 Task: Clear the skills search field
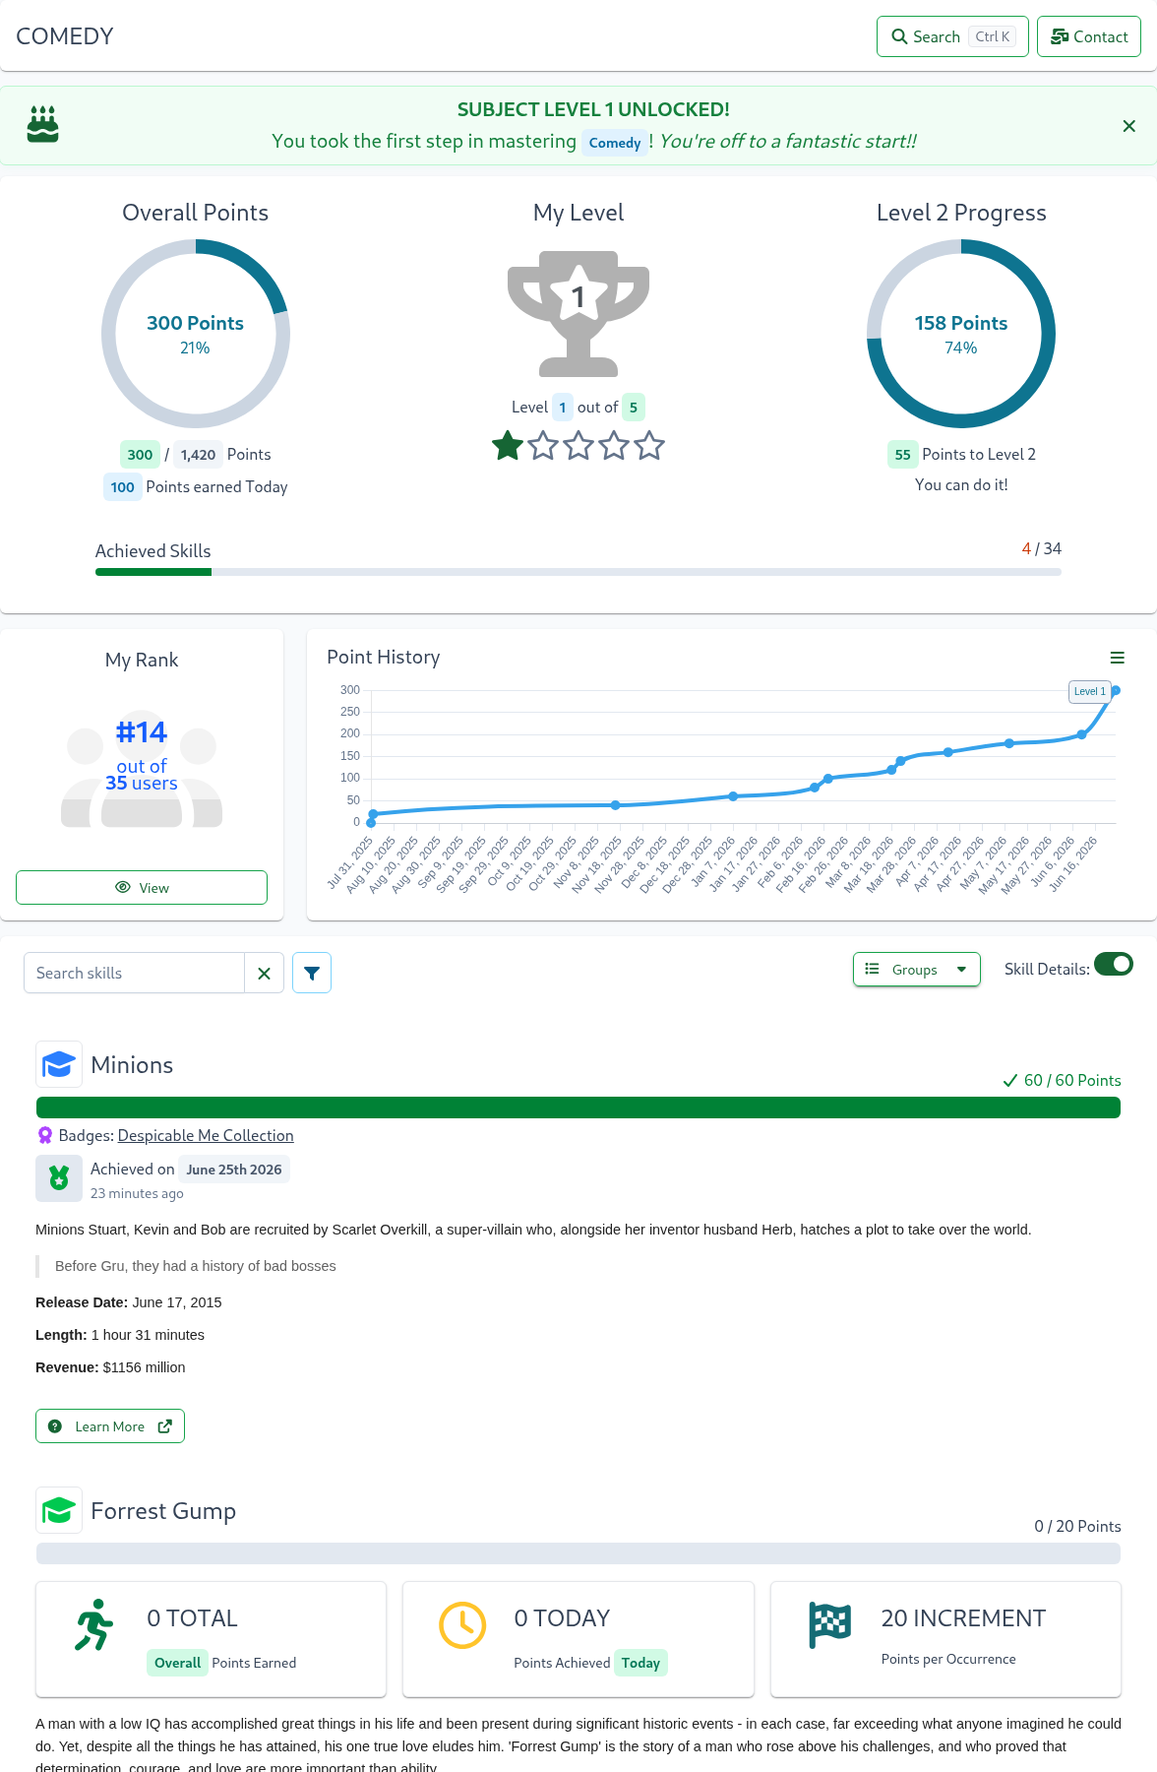(x=264, y=973)
